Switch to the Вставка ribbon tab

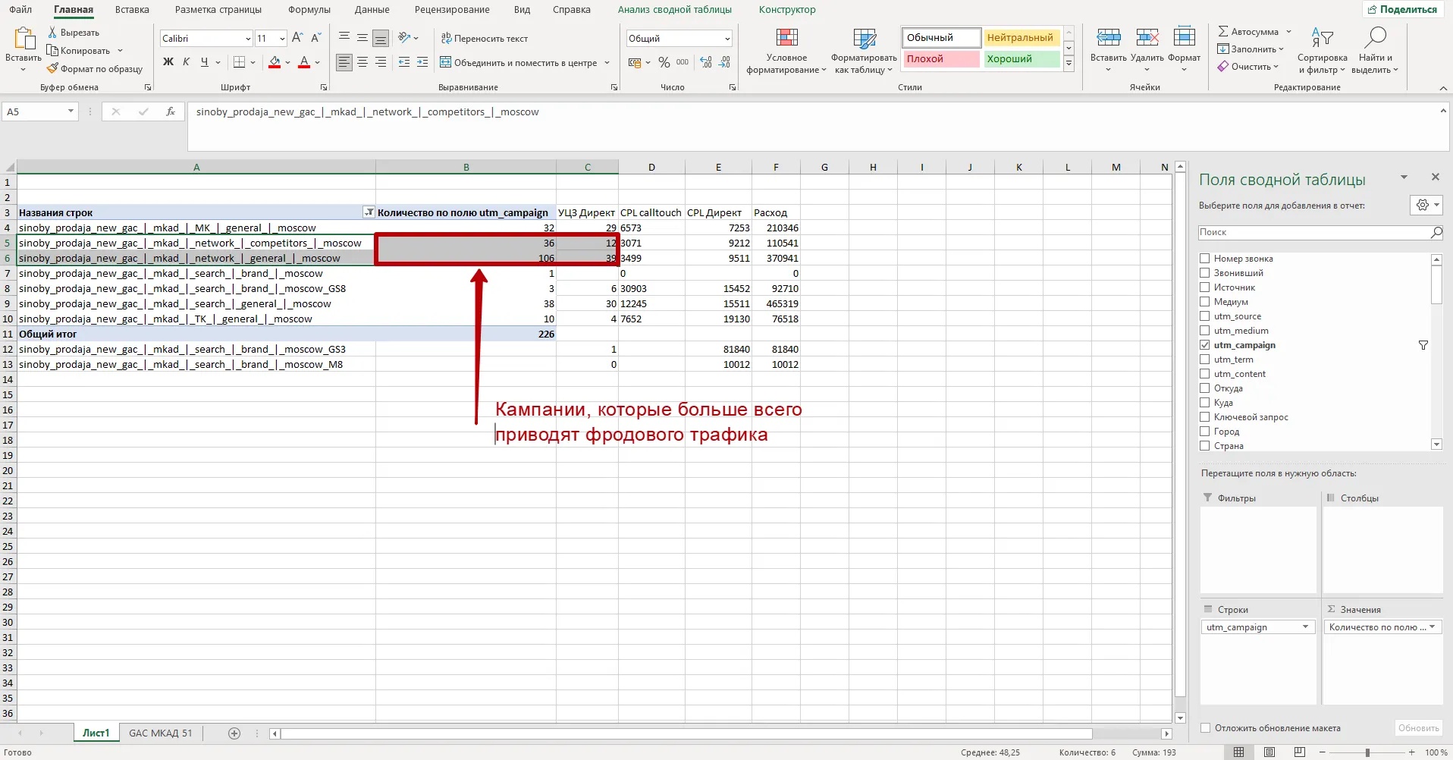[132, 10]
